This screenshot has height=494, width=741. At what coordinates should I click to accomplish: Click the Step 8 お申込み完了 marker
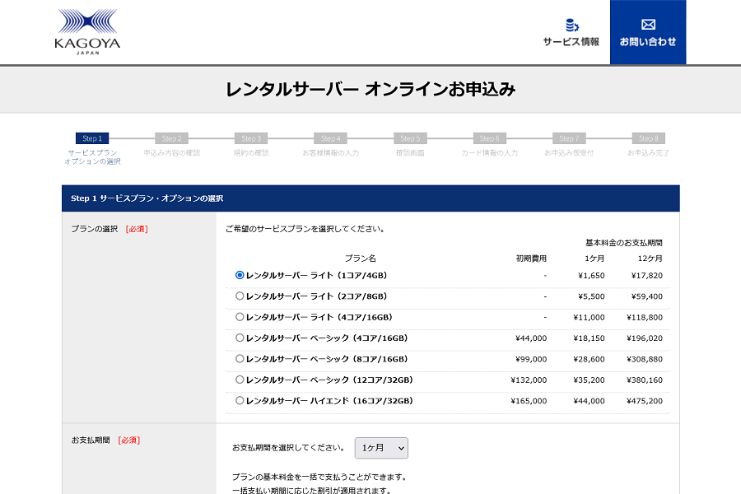(648, 138)
